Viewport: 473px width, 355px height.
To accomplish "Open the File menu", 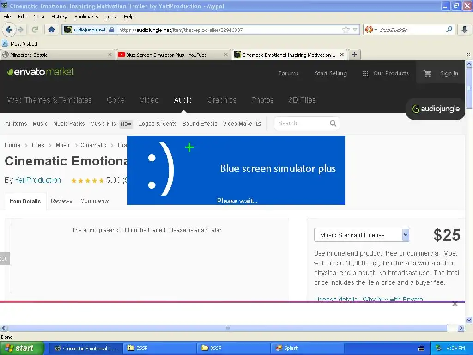I will click(7, 17).
